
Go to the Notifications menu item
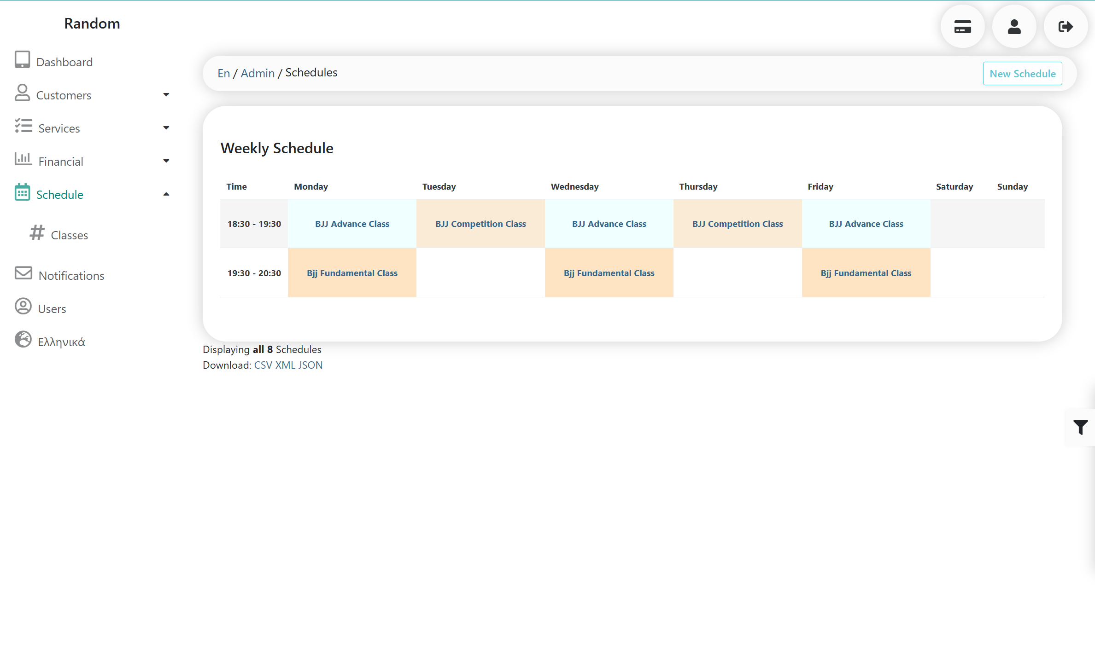71,276
